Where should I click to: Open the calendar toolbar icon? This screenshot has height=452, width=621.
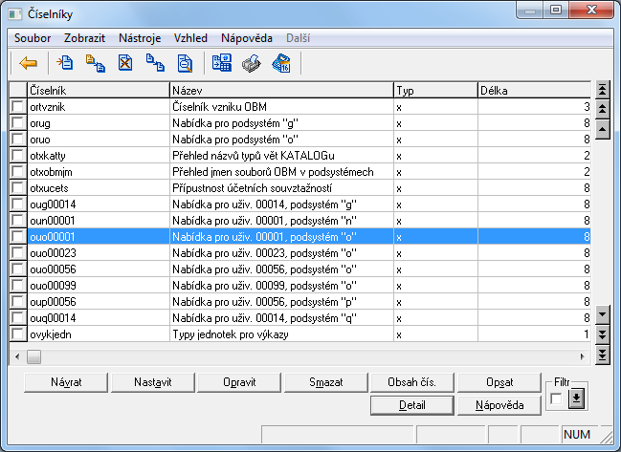click(281, 64)
